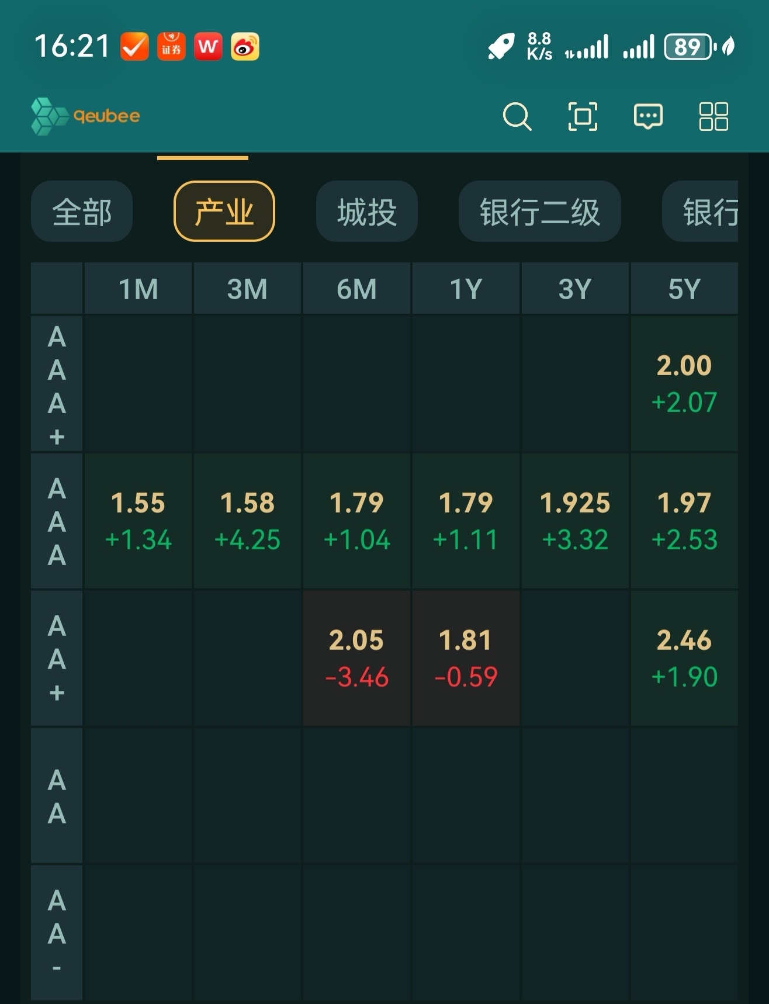Open the AA+ 6M cell showing 2.05
769x1004 pixels.
pos(356,658)
